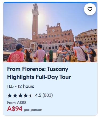
Task: Click the 11.5 - 12 hours duration text
Action: tap(21, 86)
